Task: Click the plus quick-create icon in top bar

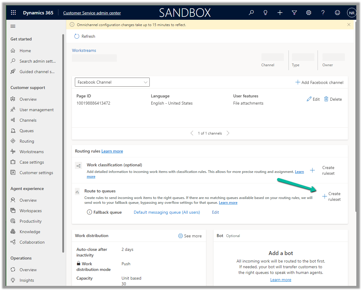Action: 280,13
